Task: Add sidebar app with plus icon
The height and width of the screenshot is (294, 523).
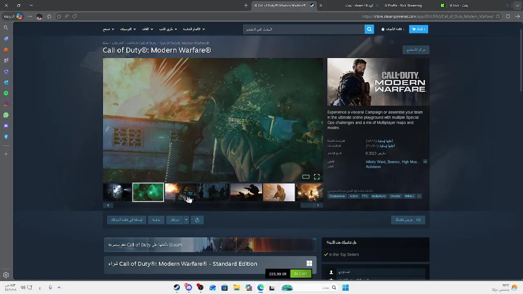Action: tap(6, 154)
